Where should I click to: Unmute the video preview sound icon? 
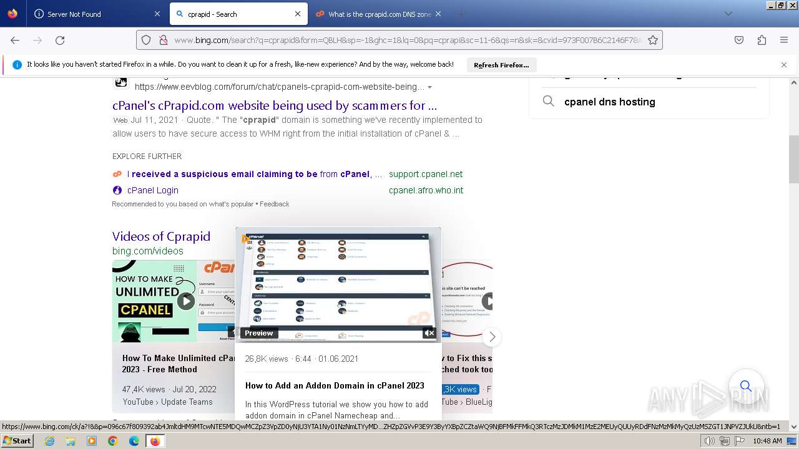coord(429,333)
